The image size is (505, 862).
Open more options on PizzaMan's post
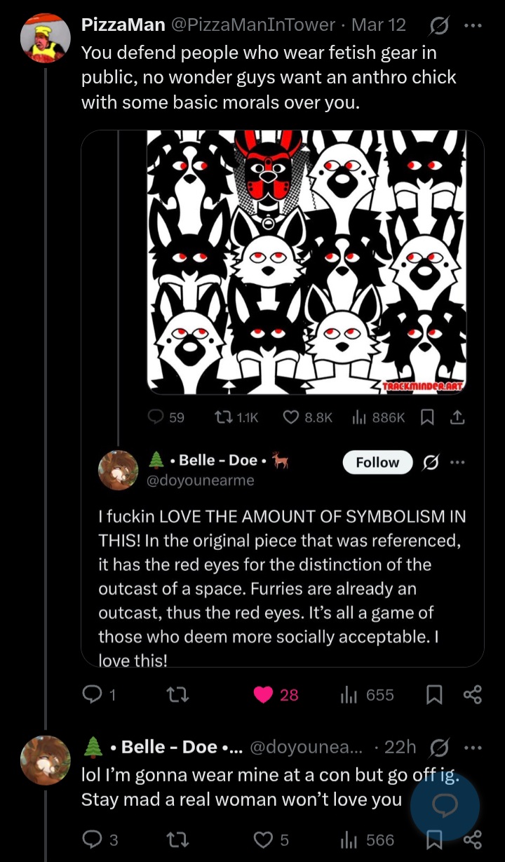point(474,25)
